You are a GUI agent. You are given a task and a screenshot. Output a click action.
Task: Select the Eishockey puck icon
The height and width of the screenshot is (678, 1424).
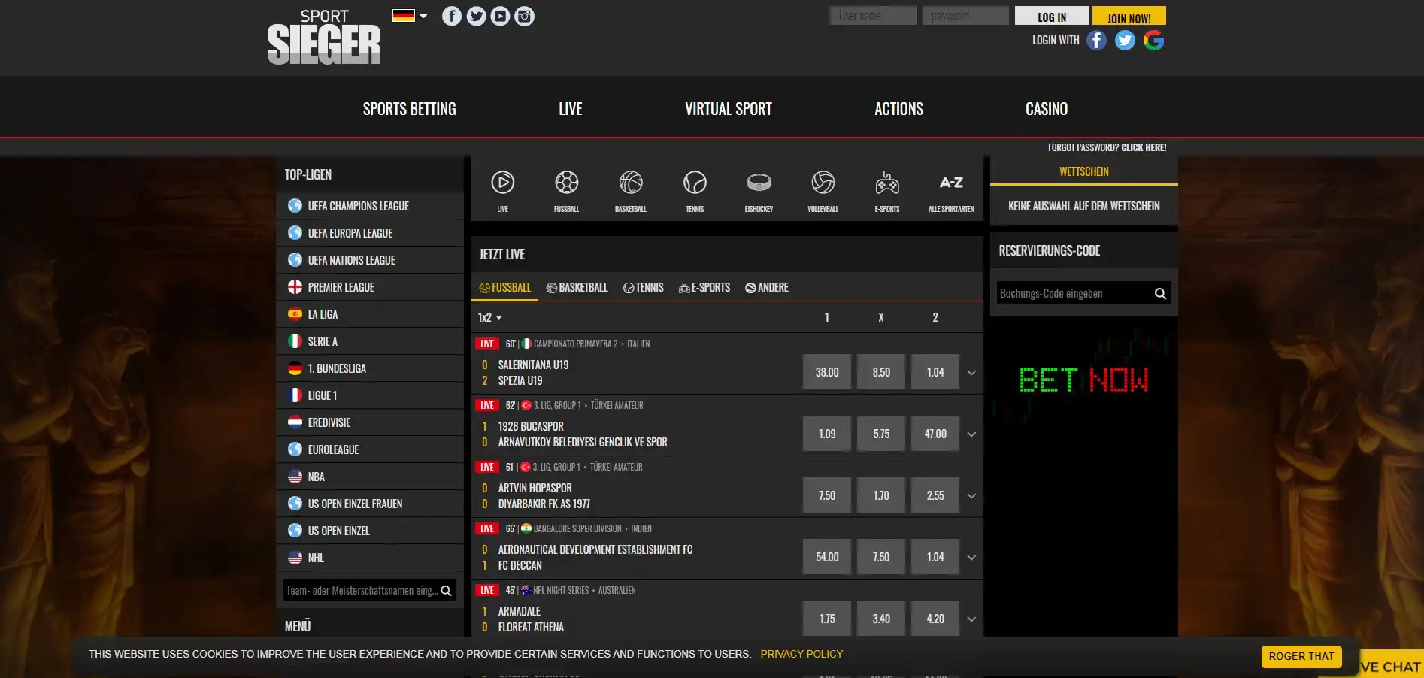[759, 183]
